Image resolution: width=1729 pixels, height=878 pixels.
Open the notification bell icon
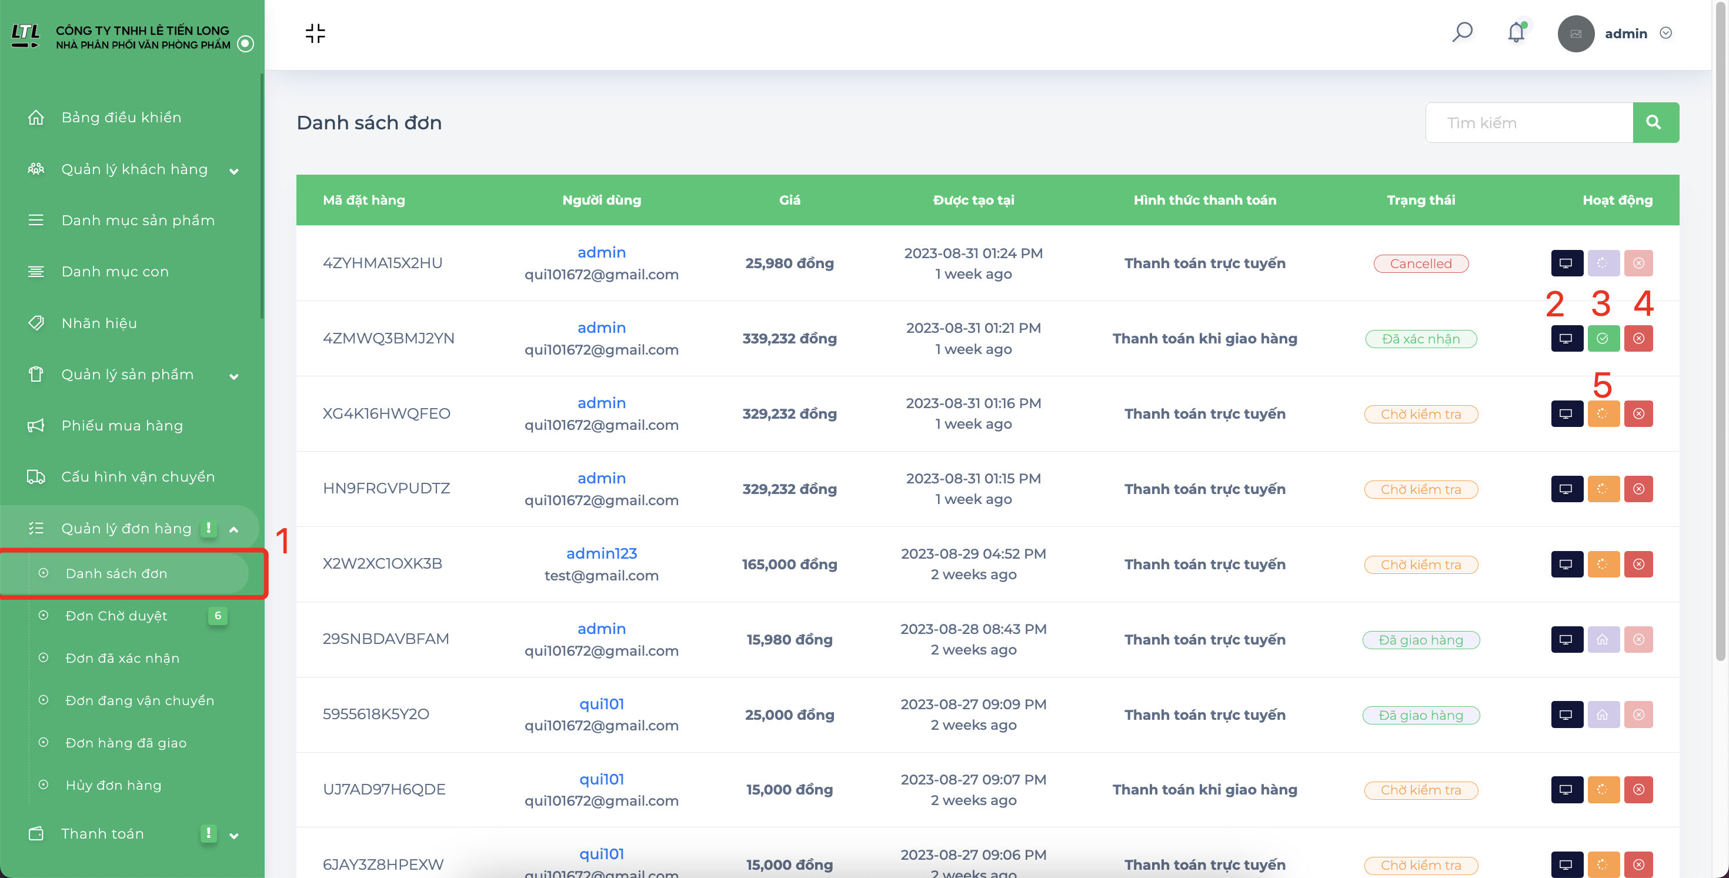[x=1516, y=32]
